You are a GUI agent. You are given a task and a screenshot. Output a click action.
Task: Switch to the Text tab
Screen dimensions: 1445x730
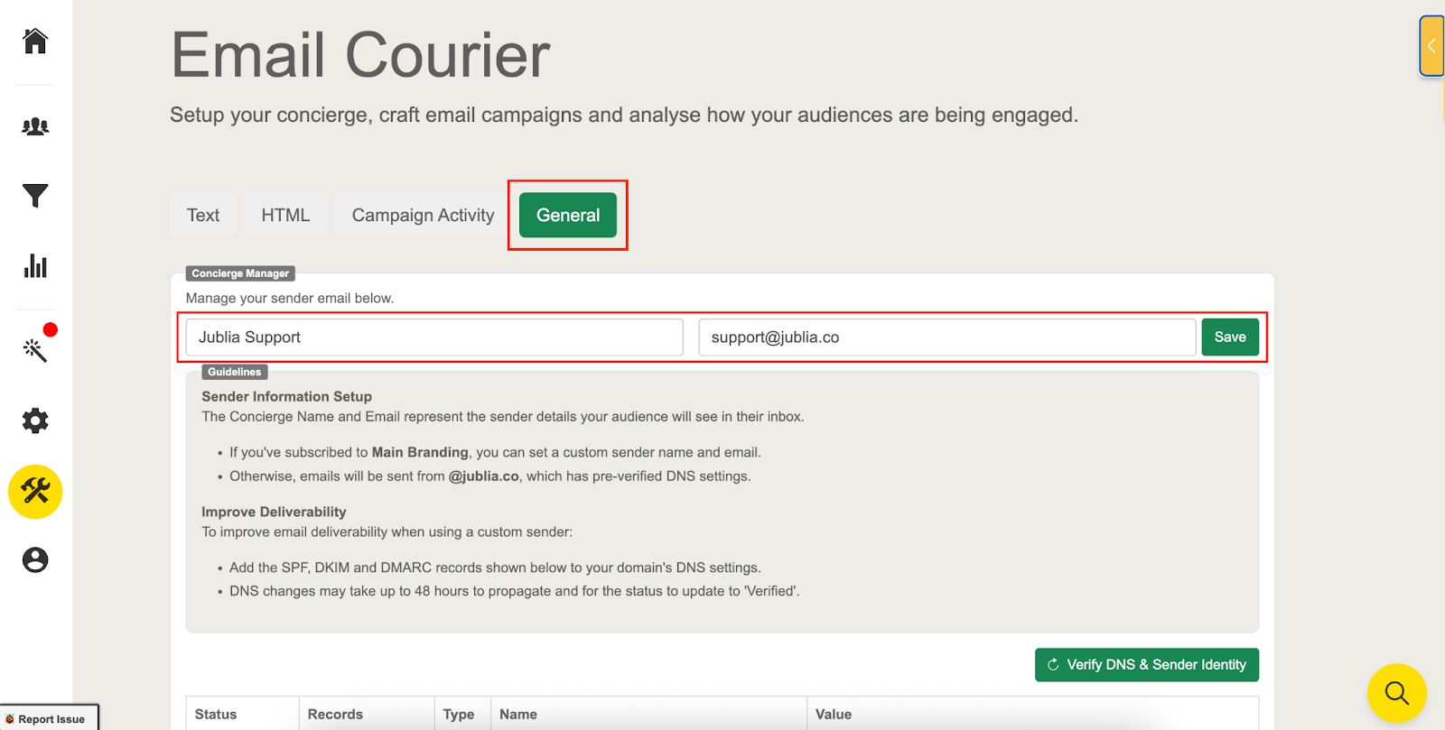(x=203, y=215)
